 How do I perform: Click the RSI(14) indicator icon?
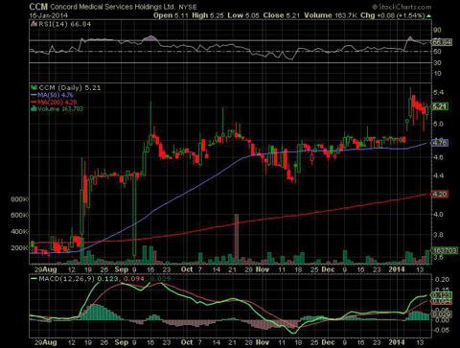(34, 24)
